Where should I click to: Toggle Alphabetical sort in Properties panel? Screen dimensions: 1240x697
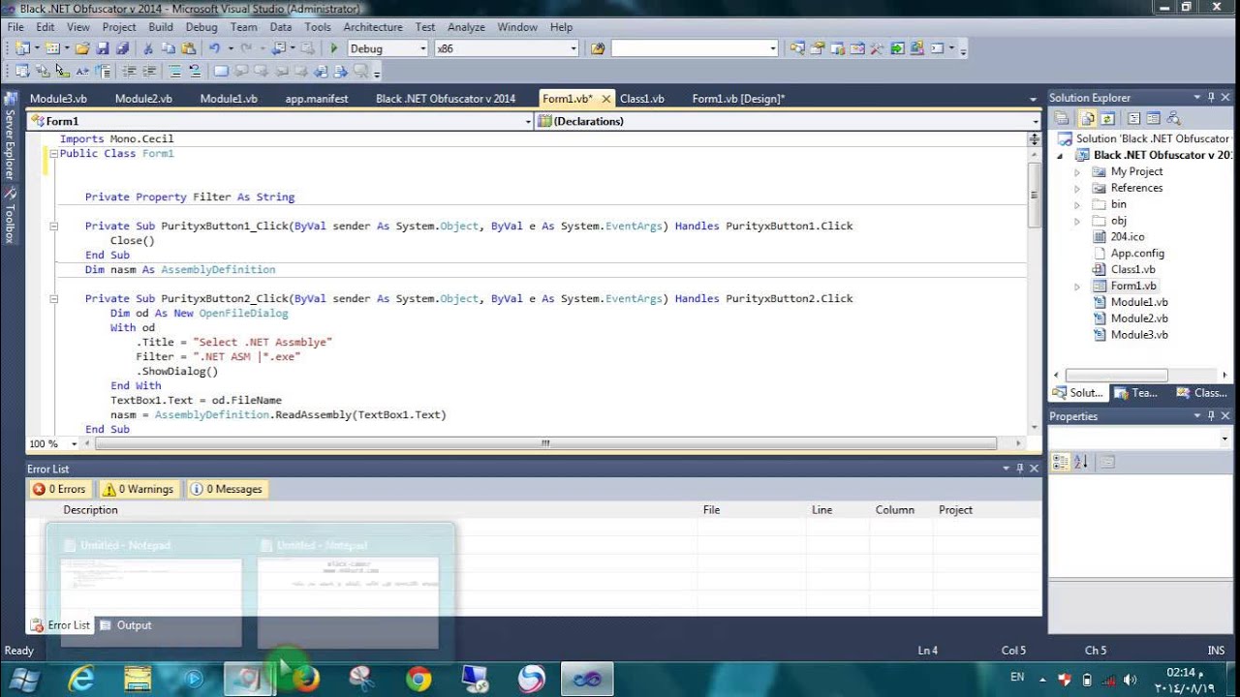pos(1082,463)
